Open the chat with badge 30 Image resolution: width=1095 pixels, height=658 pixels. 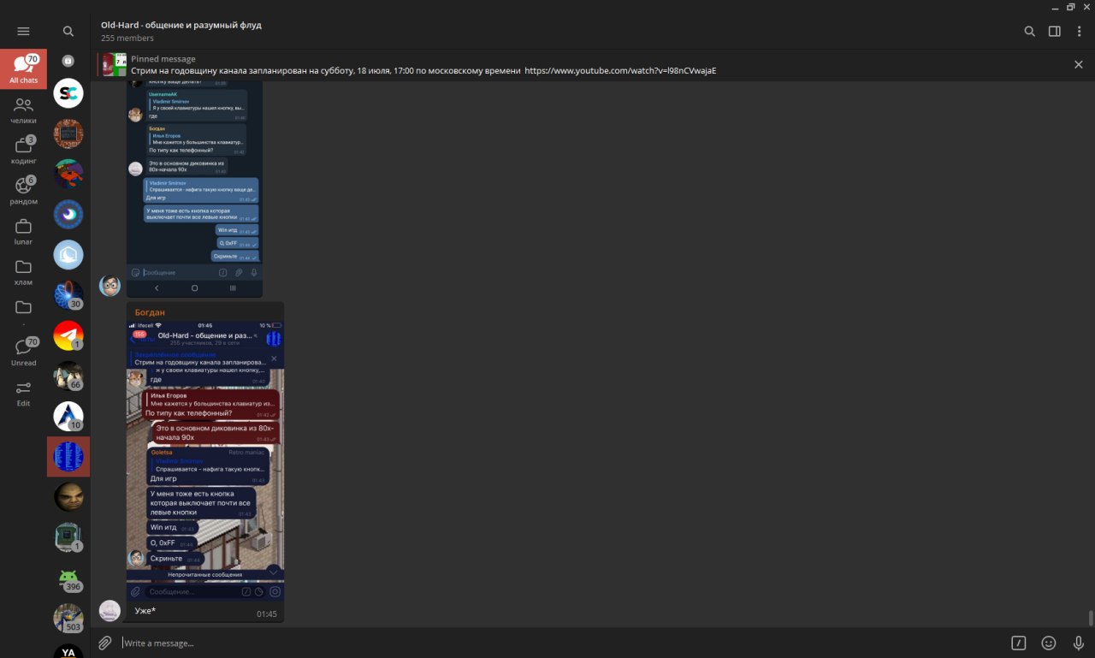[x=68, y=295]
